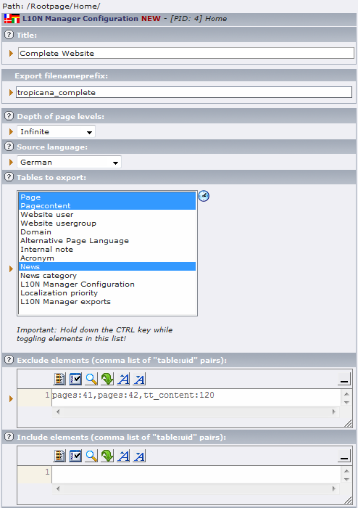Minimize the Include elements editor
Viewport: 358px width, 508px height.
344,456
